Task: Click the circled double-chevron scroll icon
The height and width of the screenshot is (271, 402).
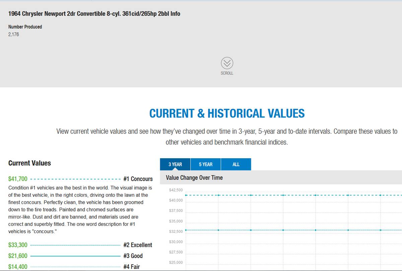Action: click(x=227, y=63)
